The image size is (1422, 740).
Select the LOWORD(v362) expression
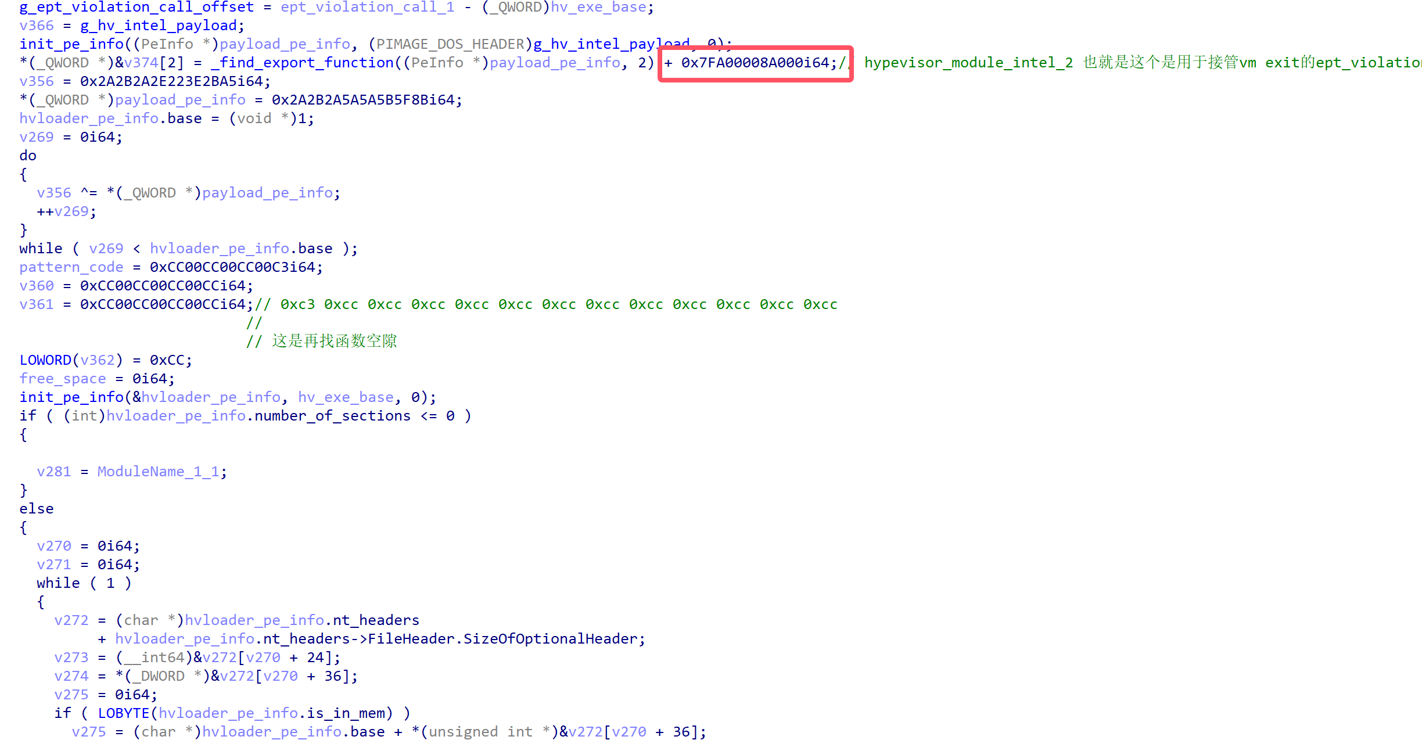click(71, 360)
